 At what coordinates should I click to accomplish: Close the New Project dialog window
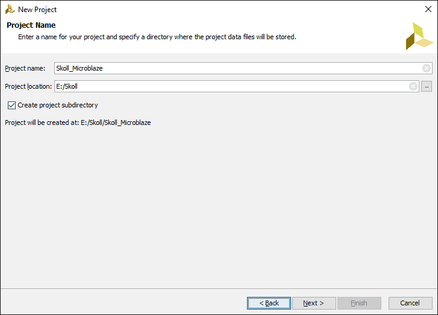point(428,10)
